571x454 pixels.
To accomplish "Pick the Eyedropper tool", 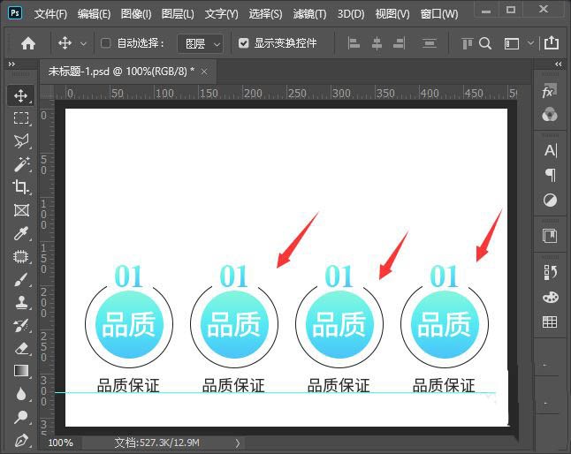I will tap(21, 233).
